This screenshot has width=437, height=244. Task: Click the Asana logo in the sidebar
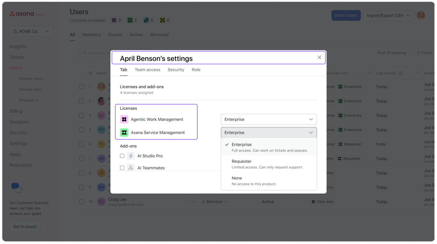tap(26, 14)
